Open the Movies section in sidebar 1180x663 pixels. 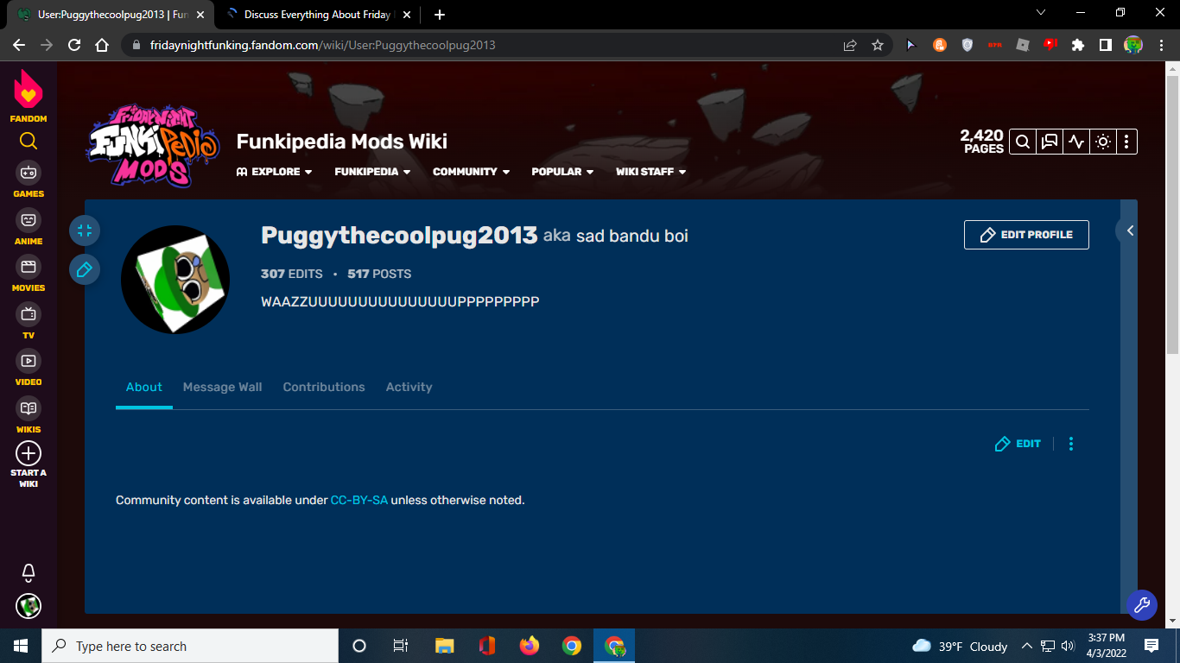point(29,273)
